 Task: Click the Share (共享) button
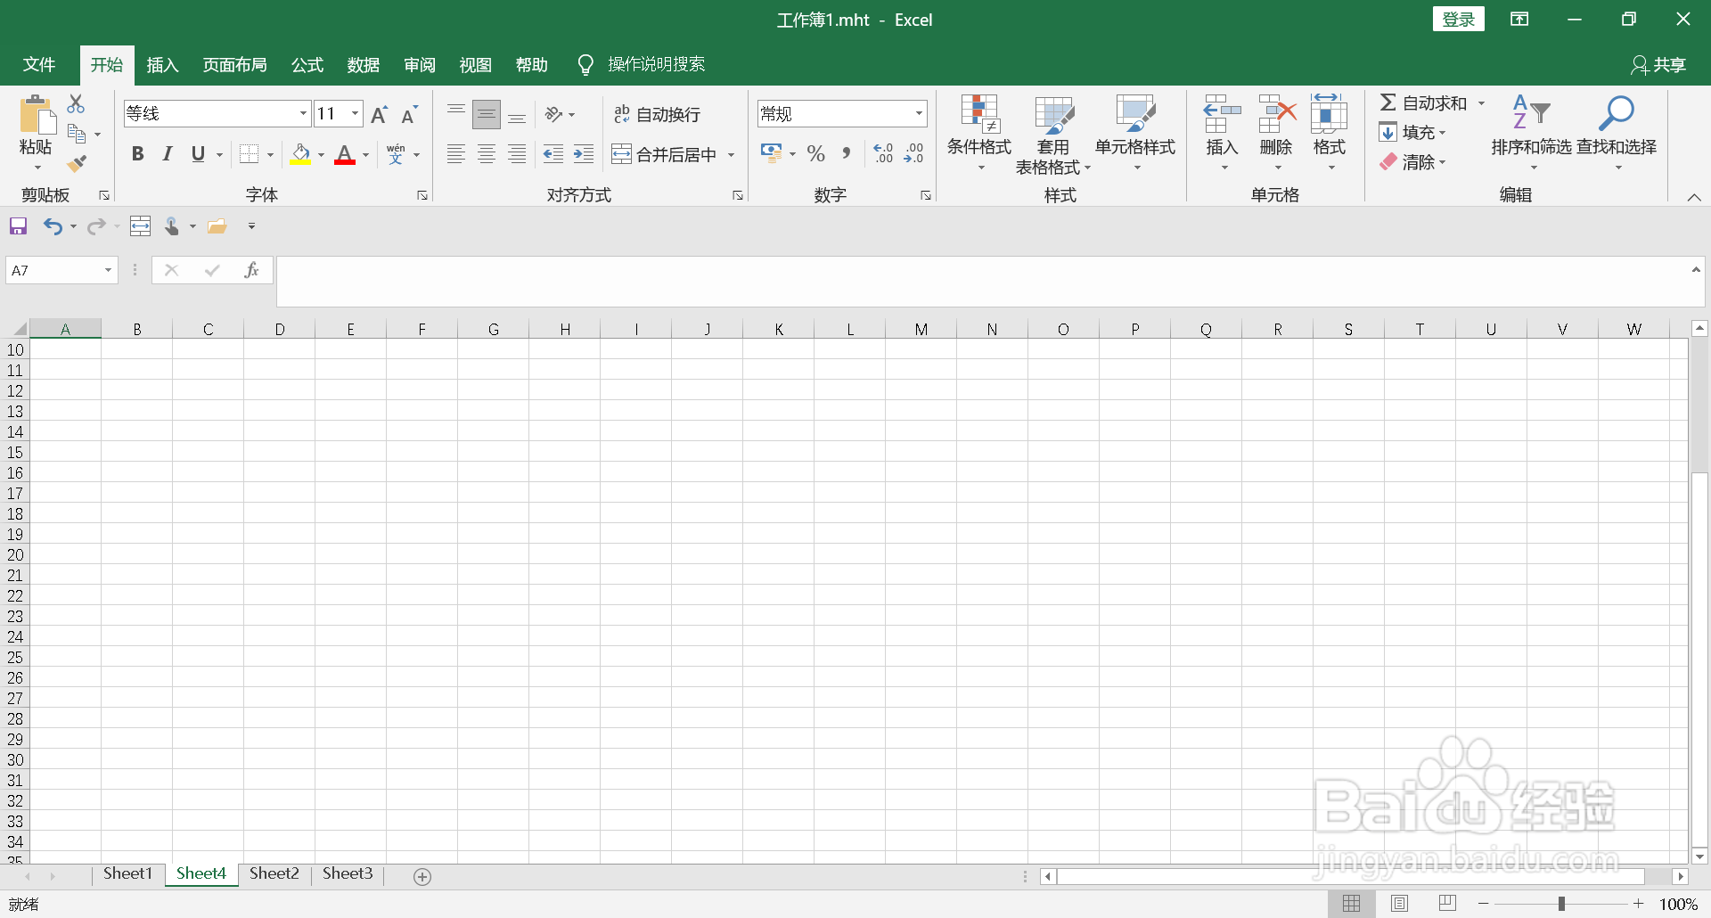(x=1658, y=65)
